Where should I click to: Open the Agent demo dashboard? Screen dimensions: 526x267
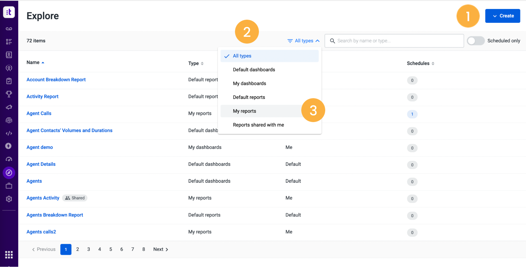[x=40, y=147]
